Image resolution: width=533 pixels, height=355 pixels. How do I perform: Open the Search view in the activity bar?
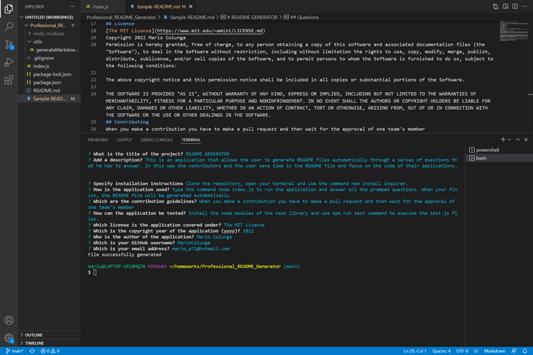[8, 26]
